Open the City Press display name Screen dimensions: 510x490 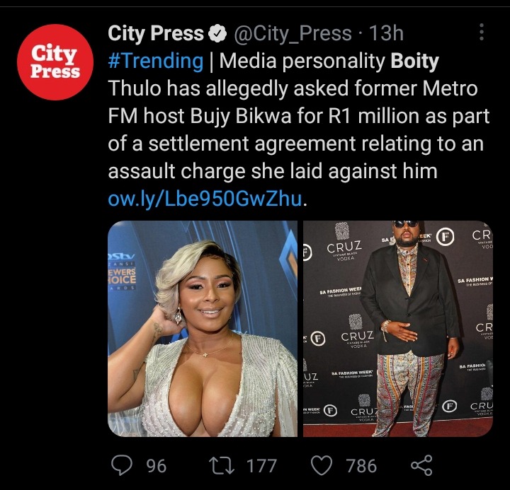[x=155, y=33]
